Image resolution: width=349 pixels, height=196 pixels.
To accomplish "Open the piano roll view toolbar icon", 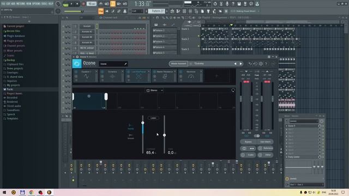I will [x=178, y=11].
